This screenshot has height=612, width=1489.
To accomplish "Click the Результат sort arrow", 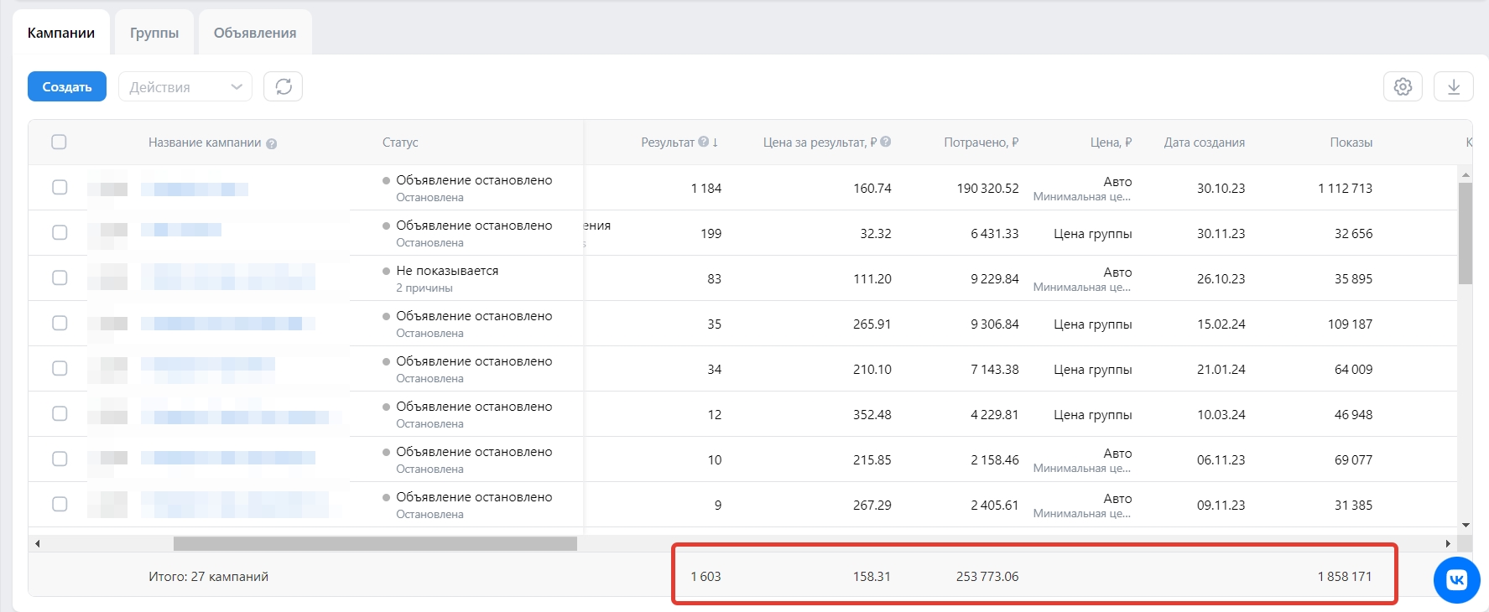I will [716, 143].
